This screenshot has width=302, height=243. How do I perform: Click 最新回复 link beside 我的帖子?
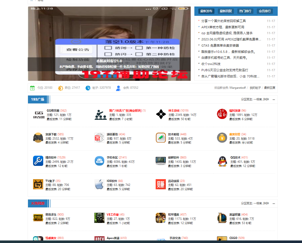pos(270,88)
